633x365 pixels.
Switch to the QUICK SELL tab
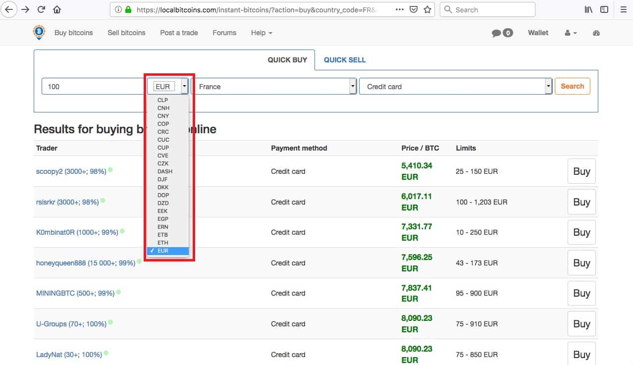345,60
